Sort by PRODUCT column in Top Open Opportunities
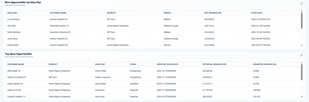Image resolution: width=309 pixels, height=102 pixels. point(53,64)
